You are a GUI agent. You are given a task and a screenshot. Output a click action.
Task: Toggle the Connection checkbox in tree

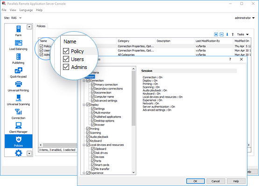pos(88,81)
